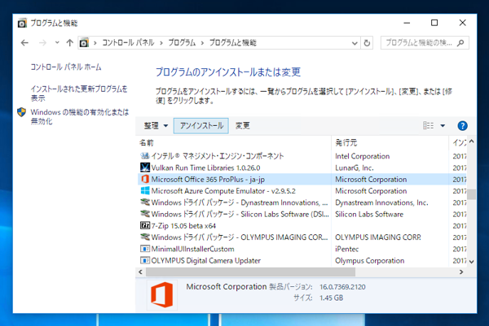Click the view layout icon
This screenshot has height=326, width=489.
428,126
